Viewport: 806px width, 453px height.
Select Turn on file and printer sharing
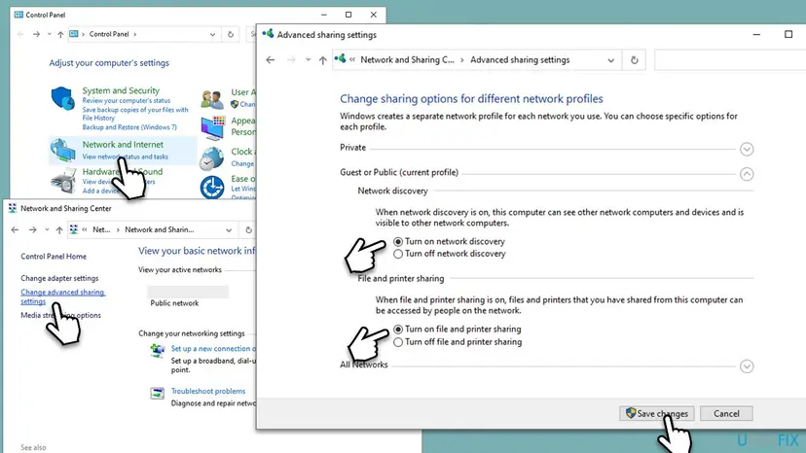coord(398,330)
